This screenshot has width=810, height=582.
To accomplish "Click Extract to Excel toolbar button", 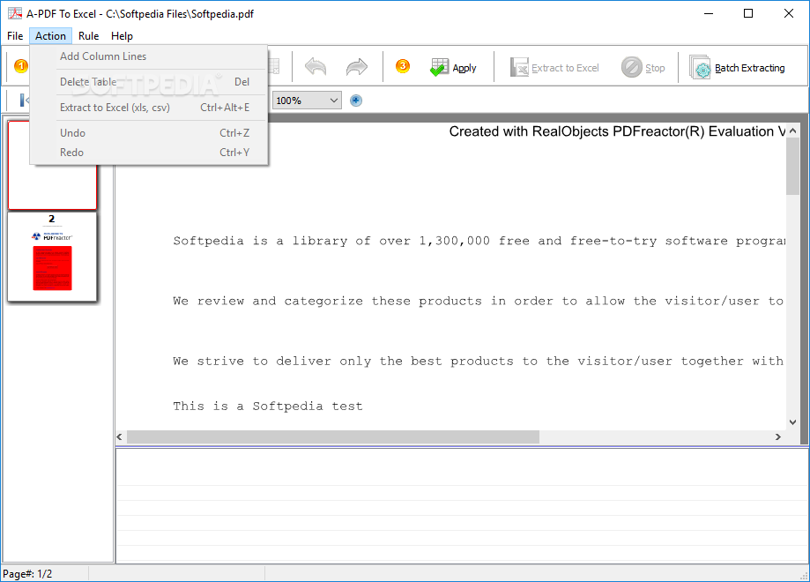I will pyautogui.click(x=554, y=68).
